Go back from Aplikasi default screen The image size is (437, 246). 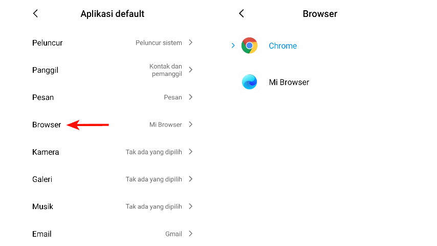35,13
